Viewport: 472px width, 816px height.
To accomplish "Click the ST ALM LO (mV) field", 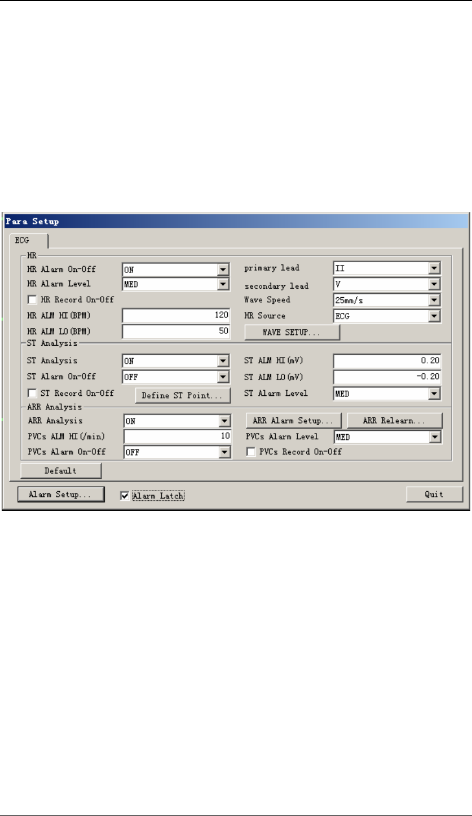I will coord(387,377).
